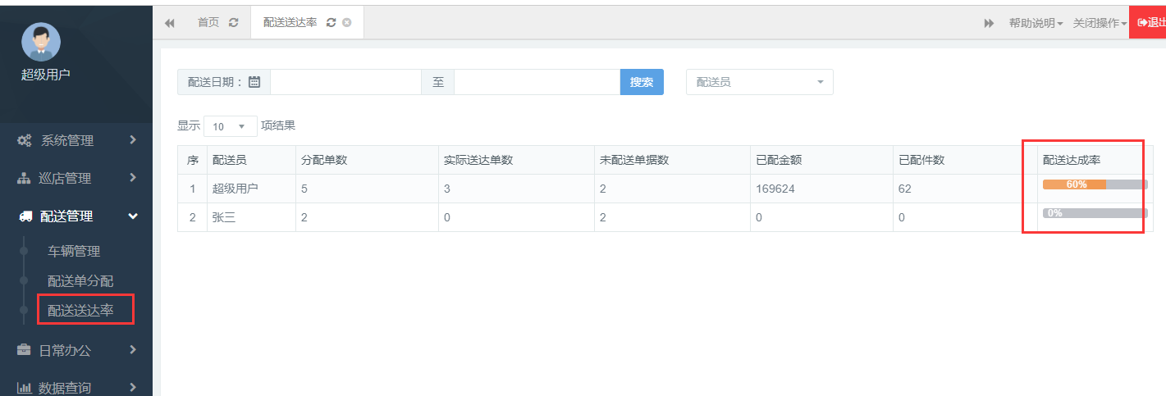Screen dimensions: 1166x396
Task: Open the 配送员 dropdown filter
Action: (x=760, y=82)
